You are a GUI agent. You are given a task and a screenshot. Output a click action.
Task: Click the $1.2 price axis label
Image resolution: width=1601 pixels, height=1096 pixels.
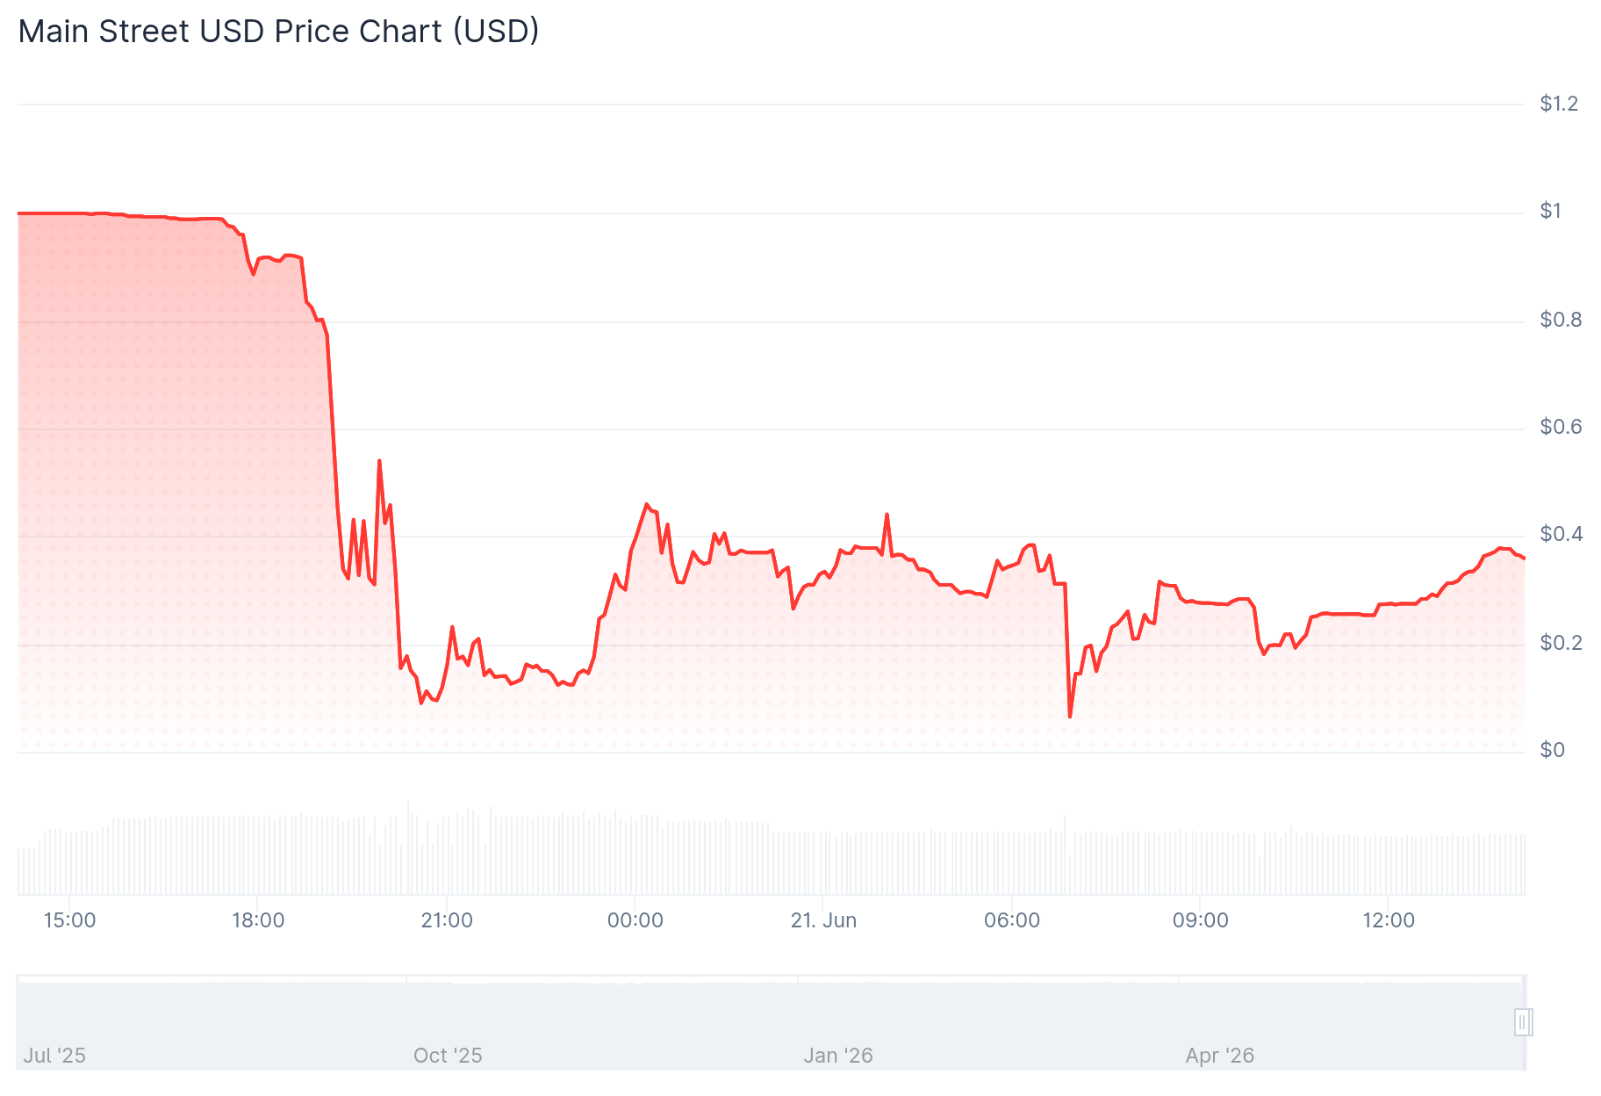pos(1559,104)
